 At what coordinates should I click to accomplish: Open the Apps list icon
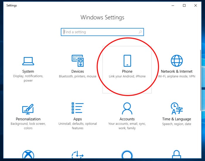(78, 108)
